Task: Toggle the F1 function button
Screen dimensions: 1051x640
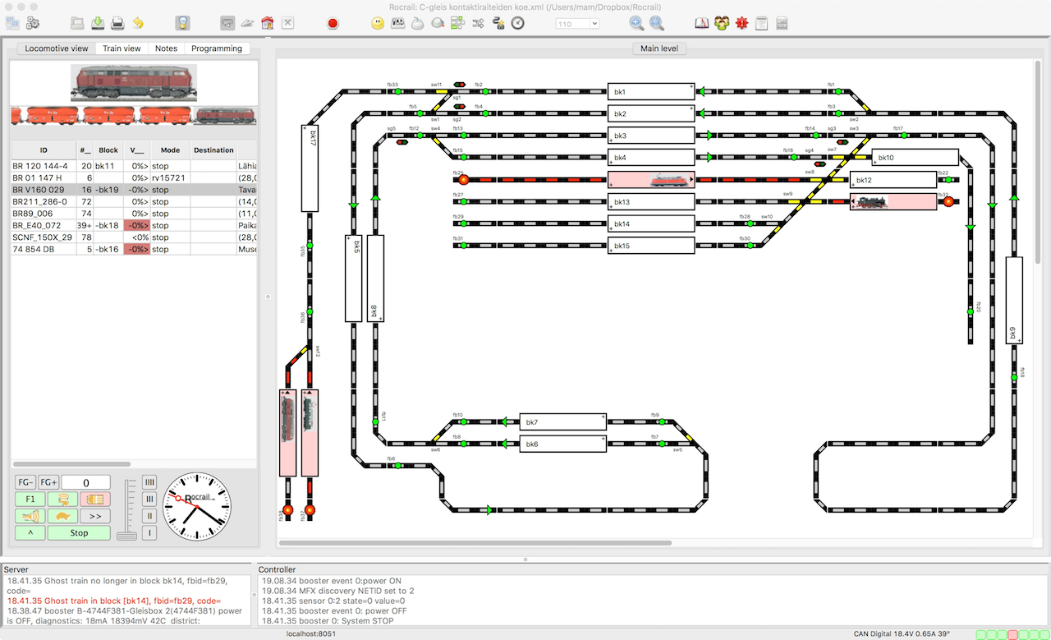Action: (x=30, y=499)
